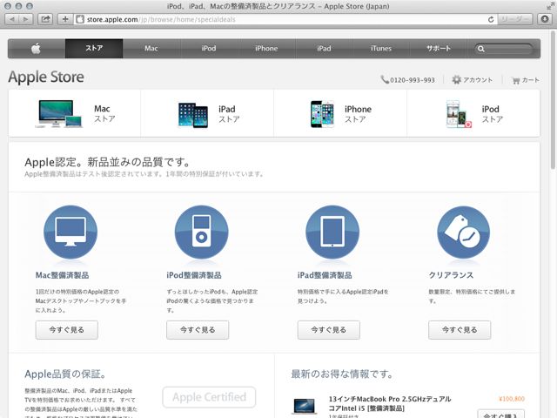
Task: Click the Apple認定。新品並みの品質です。 heading
Action: tap(107, 162)
